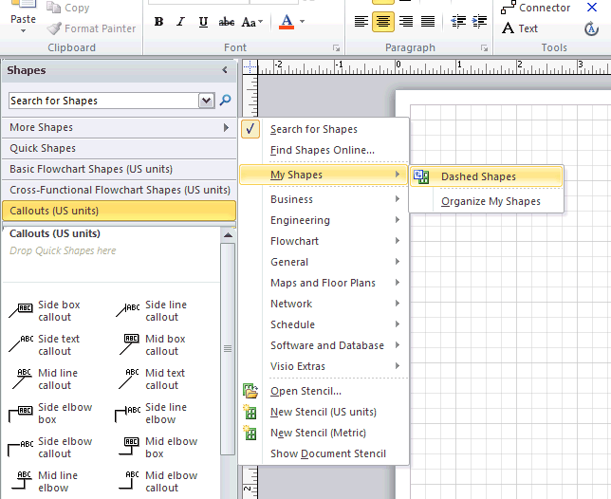Click the shape search magnifier icon

(x=225, y=101)
